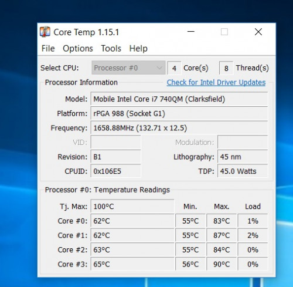
Task: Click Core #3 load value 0%
Action: pyautogui.click(x=253, y=264)
